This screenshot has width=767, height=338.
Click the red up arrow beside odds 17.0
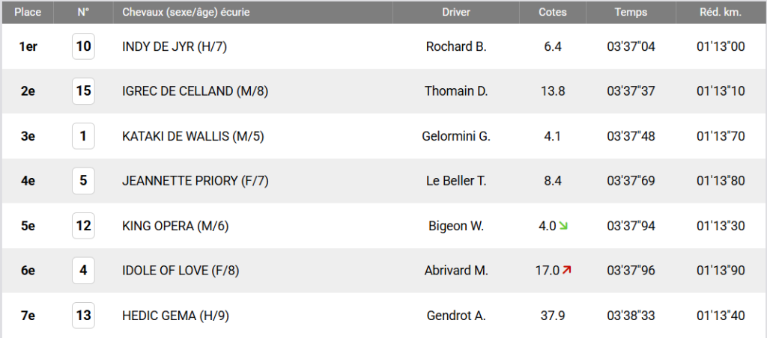(x=566, y=270)
